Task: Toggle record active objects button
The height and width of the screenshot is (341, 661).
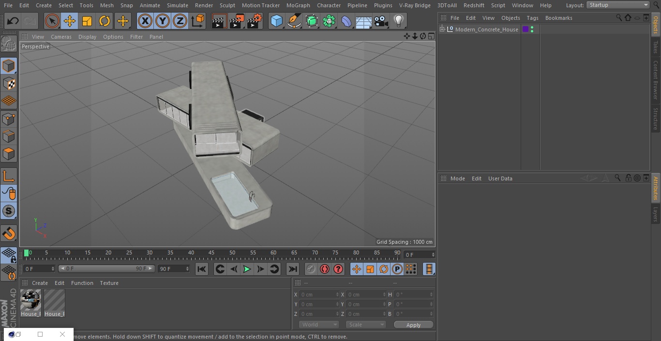Action: [x=311, y=269]
